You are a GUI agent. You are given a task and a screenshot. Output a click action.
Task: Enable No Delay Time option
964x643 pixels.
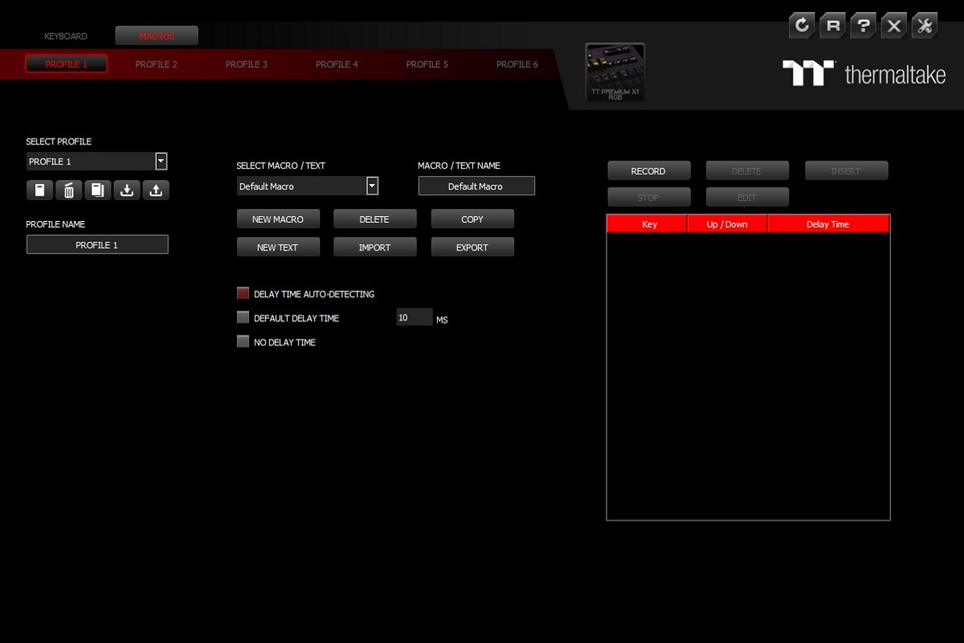click(243, 342)
